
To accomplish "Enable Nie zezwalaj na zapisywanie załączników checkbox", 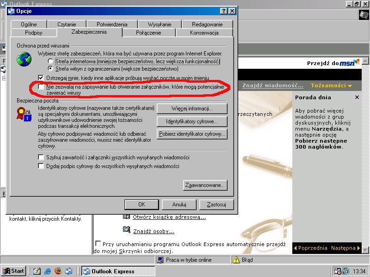I will [x=41, y=87].
